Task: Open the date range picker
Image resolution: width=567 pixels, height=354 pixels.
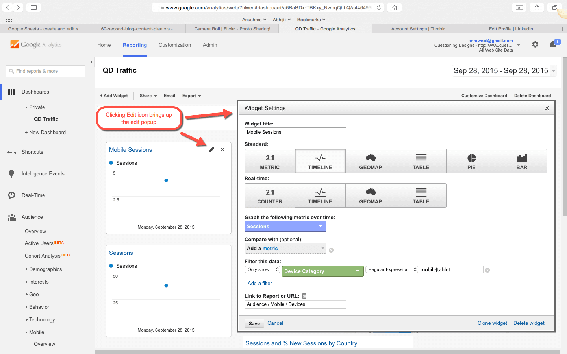Action: pos(504,71)
